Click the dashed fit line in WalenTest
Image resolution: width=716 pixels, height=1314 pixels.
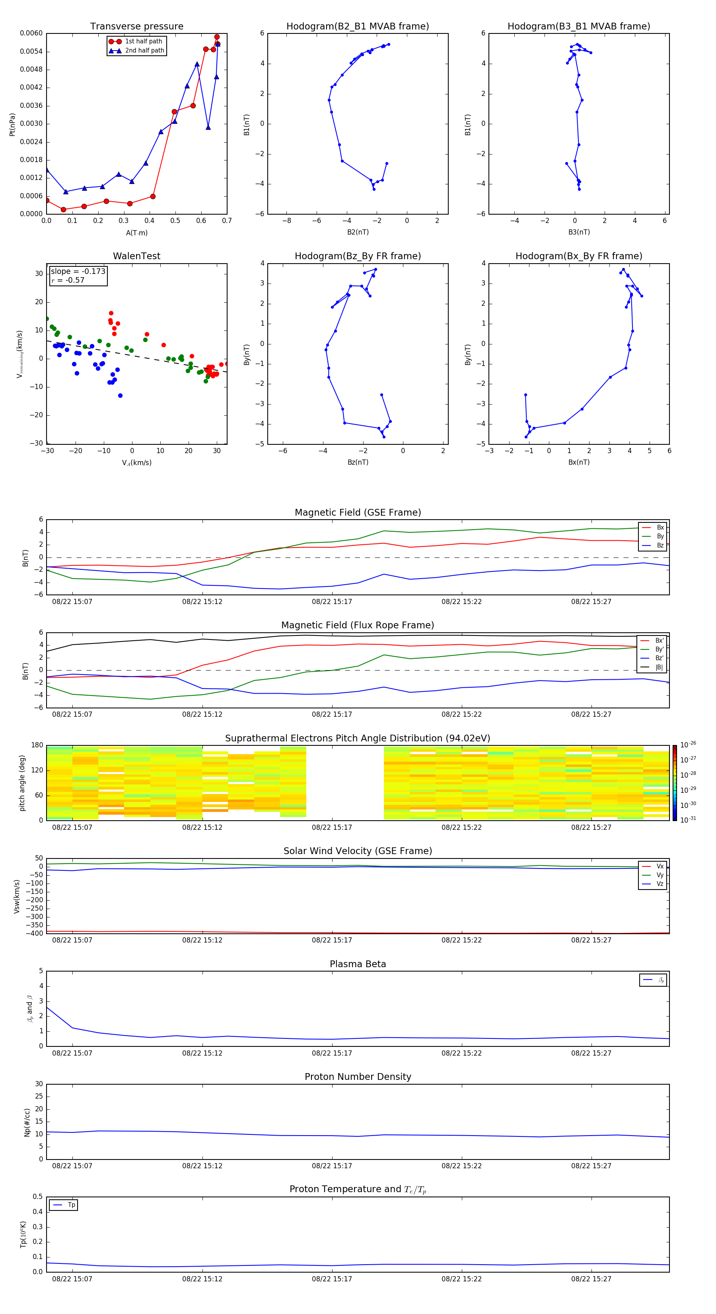(x=136, y=356)
